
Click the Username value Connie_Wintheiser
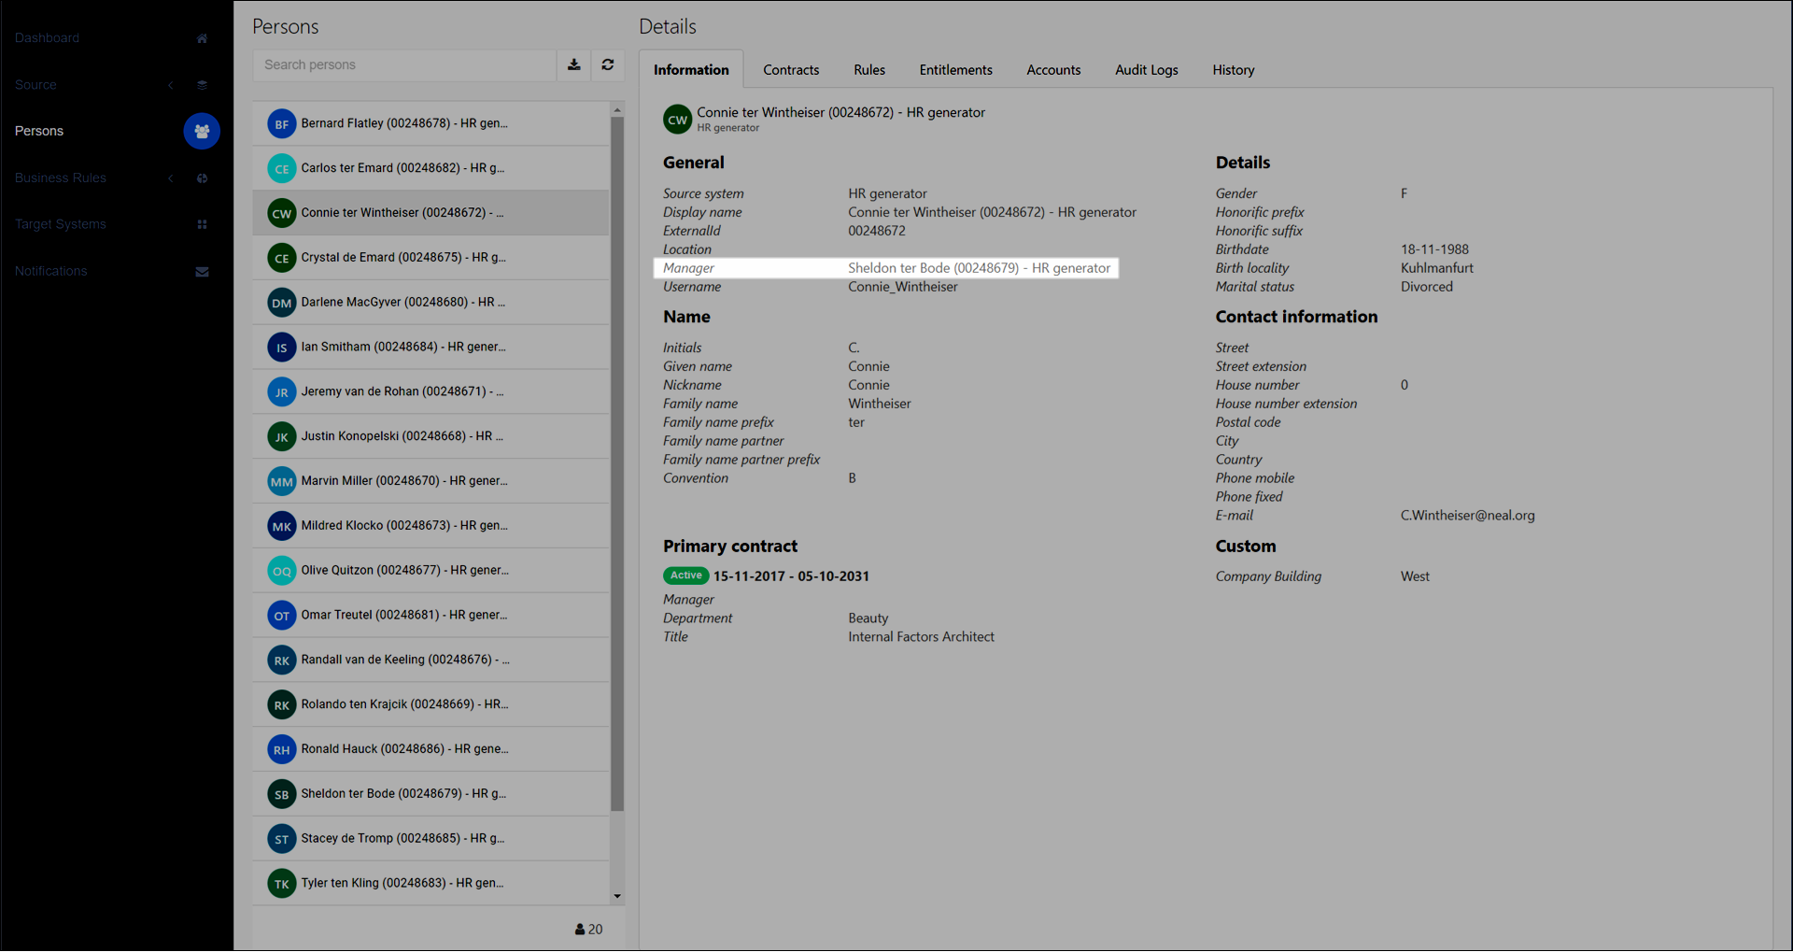(x=902, y=287)
